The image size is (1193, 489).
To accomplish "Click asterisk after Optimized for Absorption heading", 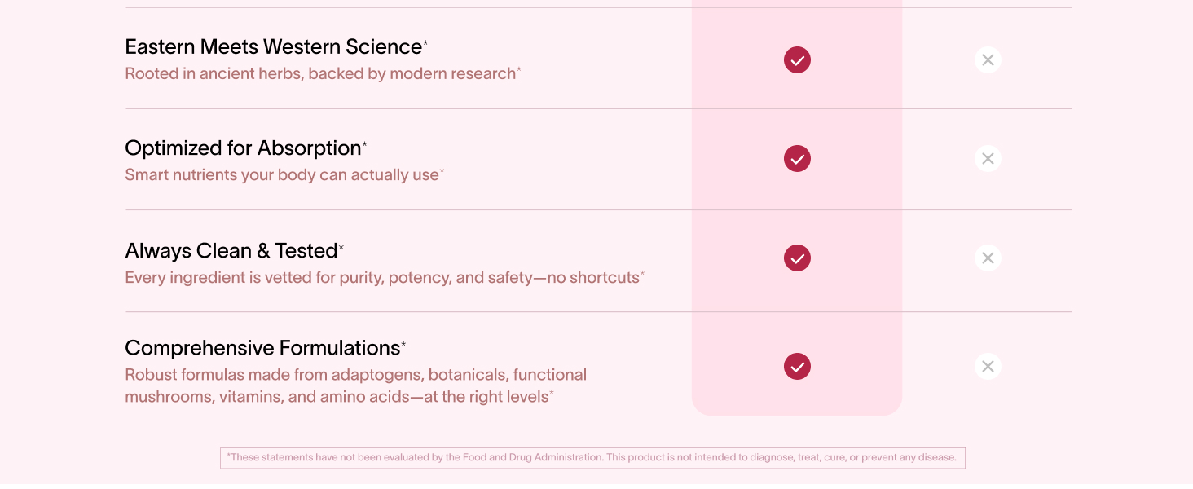I will pyautogui.click(x=365, y=144).
